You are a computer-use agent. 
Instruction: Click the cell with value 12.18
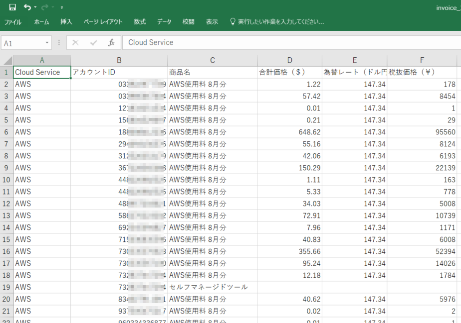tap(289, 275)
